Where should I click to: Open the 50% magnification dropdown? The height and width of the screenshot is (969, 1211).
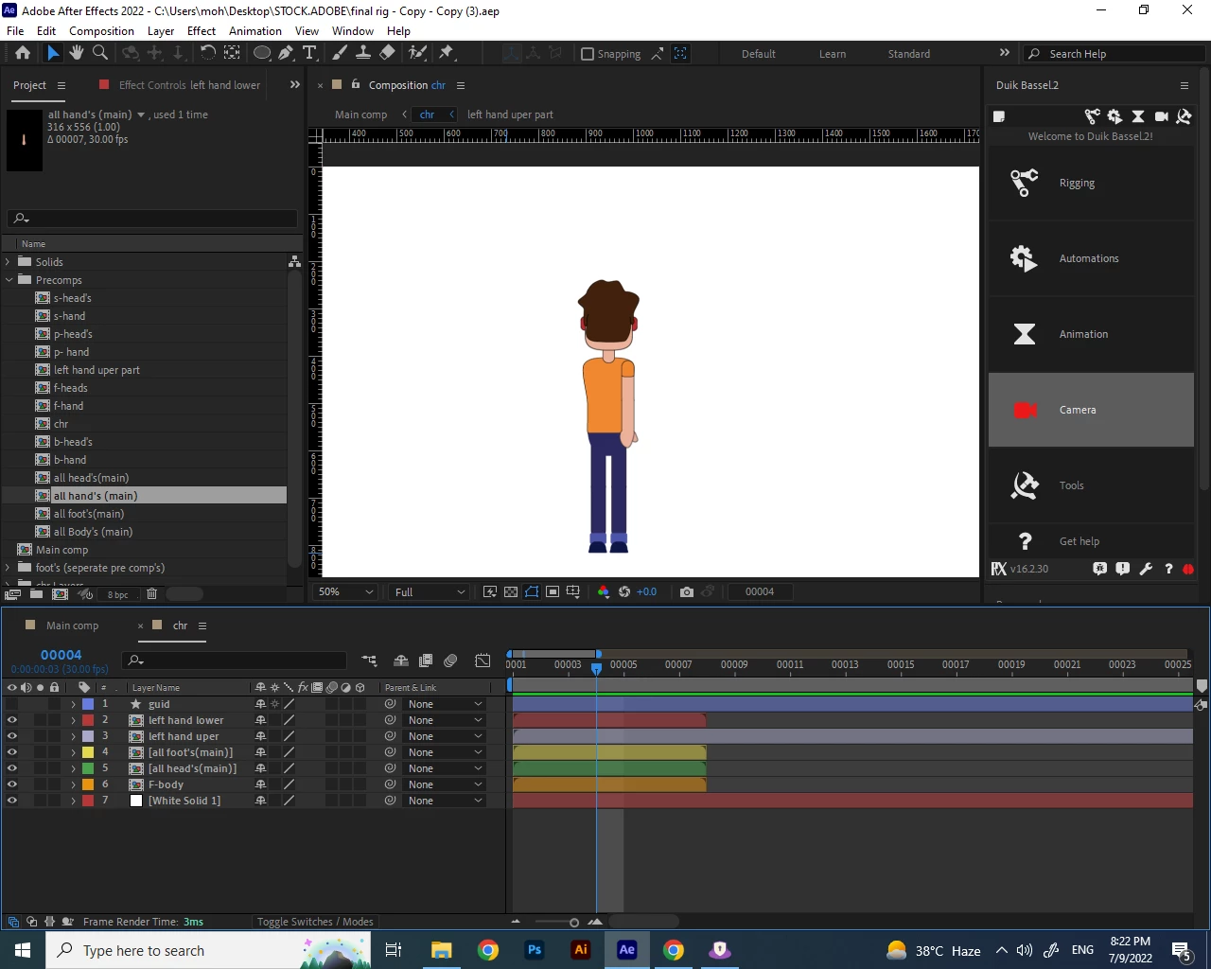pos(345,591)
